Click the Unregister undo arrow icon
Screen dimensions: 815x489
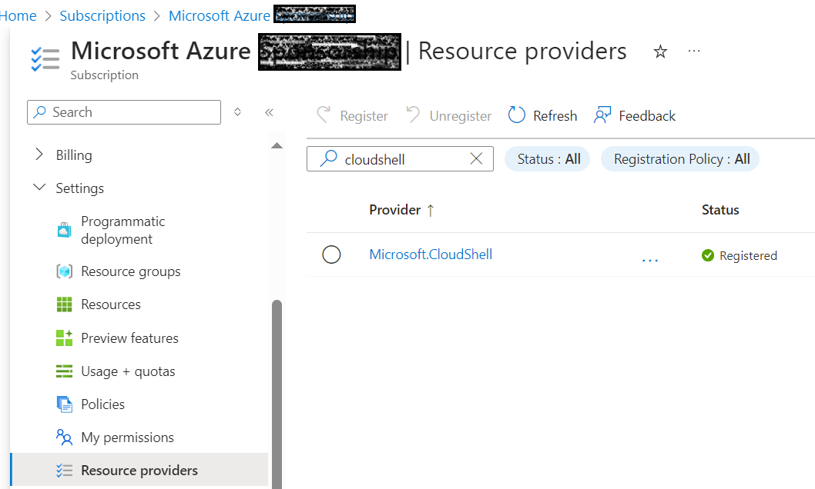coord(413,115)
